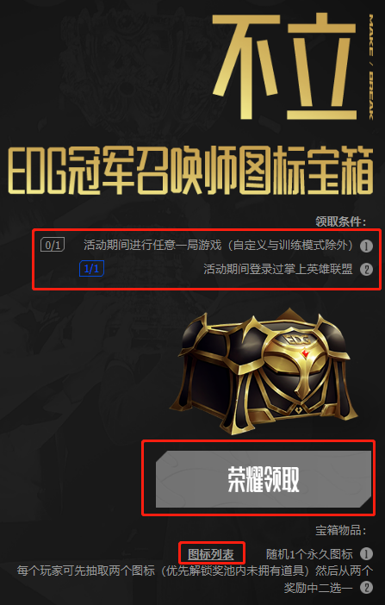Click the 宝箱物品 label

click(340, 530)
